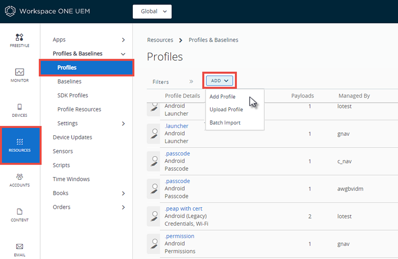Open Scripts in the navigation
398x259 pixels.
tap(61, 165)
